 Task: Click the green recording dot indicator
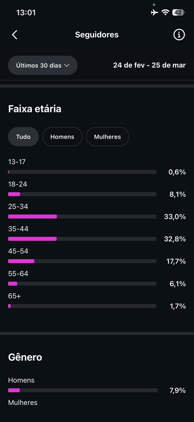[x=154, y=5]
